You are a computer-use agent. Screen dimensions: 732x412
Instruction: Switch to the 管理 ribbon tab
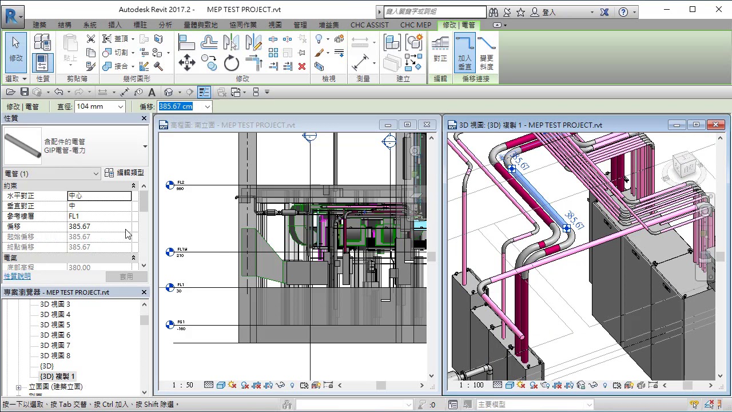tap(300, 25)
